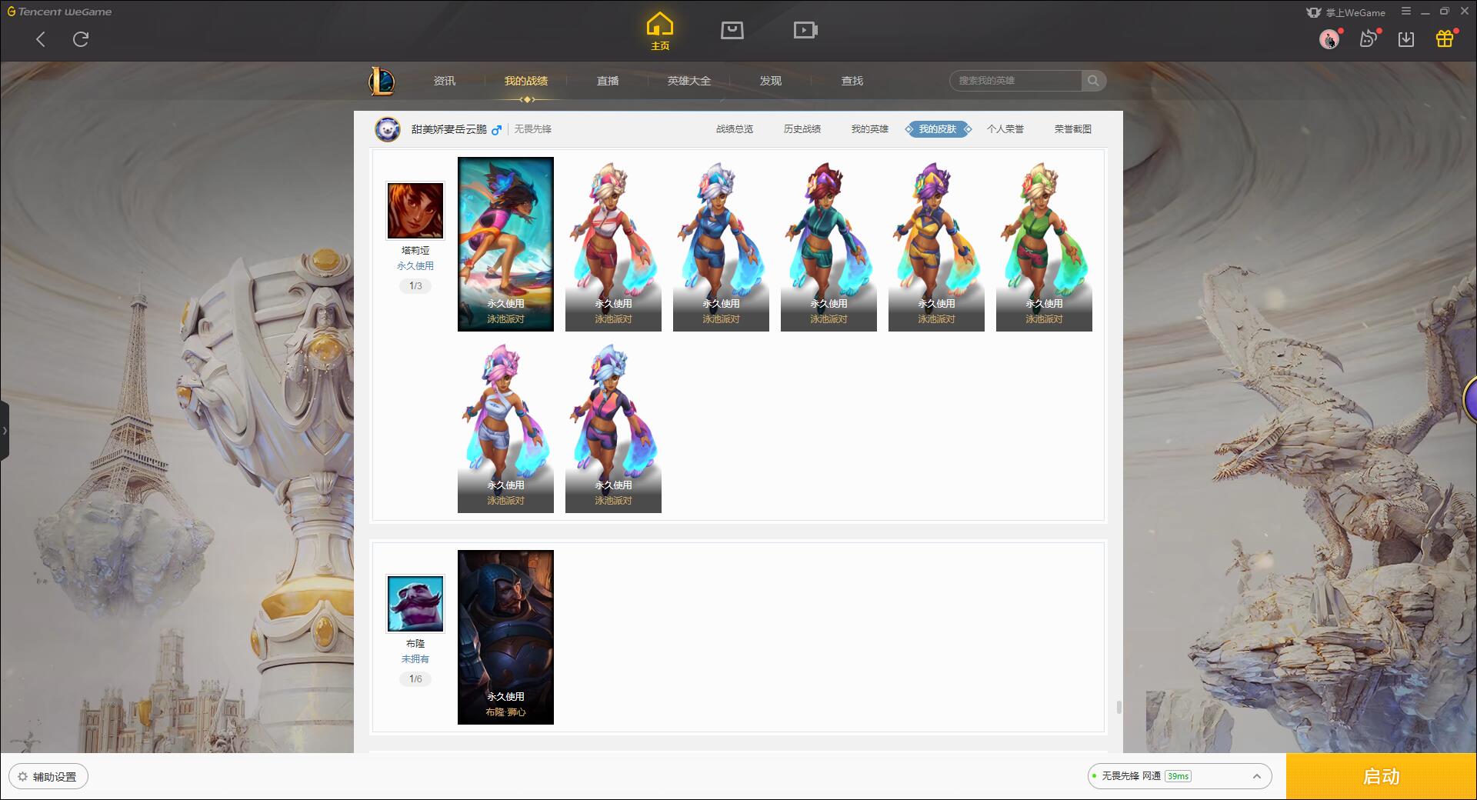Click the League of Legends logo
This screenshot has width=1477, height=800.
tap(382, 81)
